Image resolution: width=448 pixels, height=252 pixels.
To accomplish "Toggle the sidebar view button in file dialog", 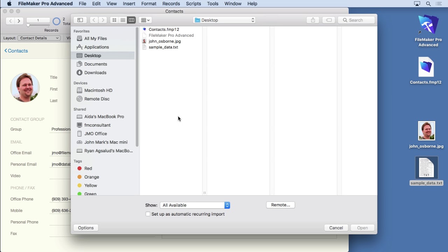I will [x=80, y=20].
